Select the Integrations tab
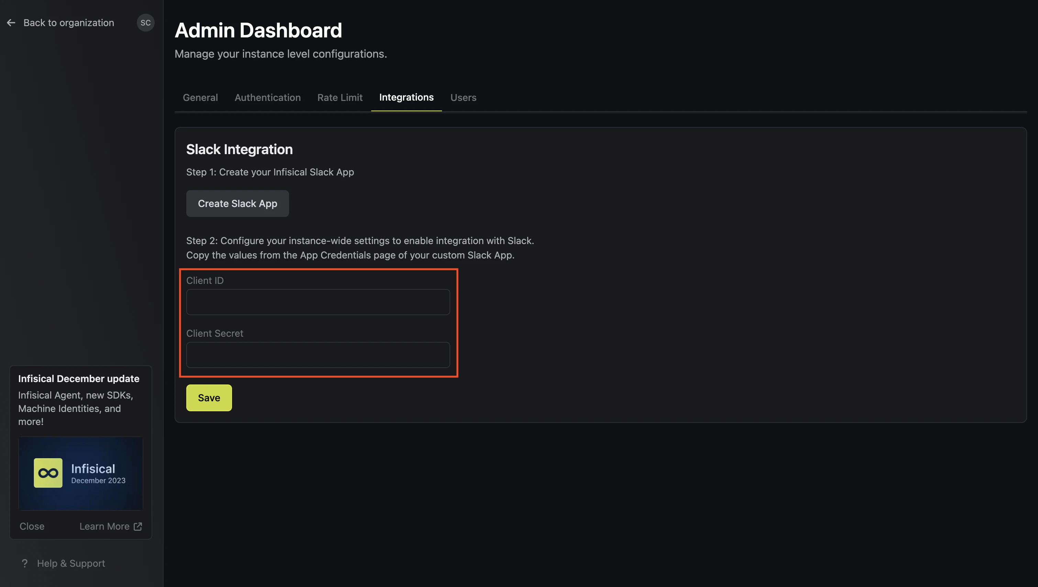 click(406, 97)
